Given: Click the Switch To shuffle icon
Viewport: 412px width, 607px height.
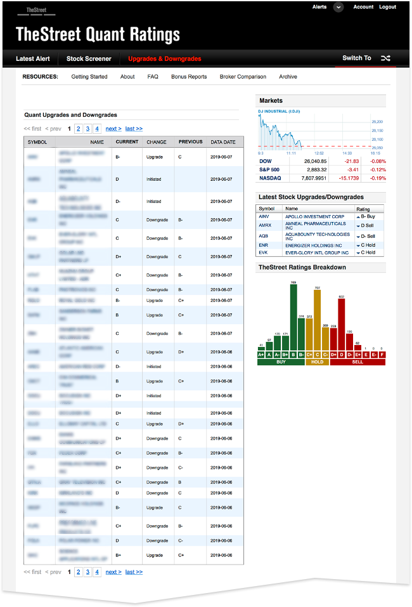Looking at the screenshot, I should 385,58.
